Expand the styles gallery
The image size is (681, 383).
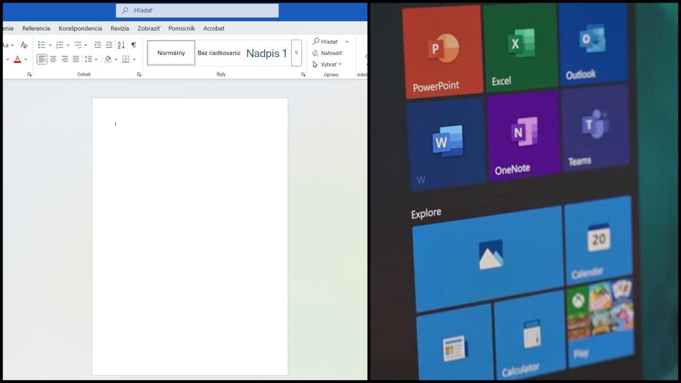pos(296,53)
